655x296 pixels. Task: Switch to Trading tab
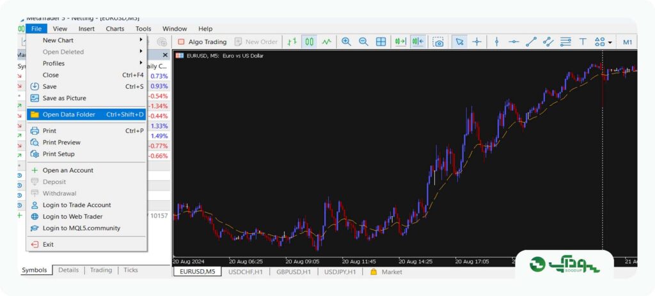click(x=101, y=270)
